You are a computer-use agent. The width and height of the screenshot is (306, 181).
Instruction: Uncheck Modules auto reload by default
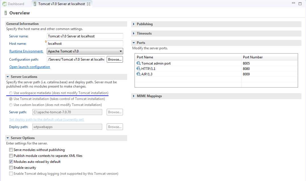pos(11,162)
